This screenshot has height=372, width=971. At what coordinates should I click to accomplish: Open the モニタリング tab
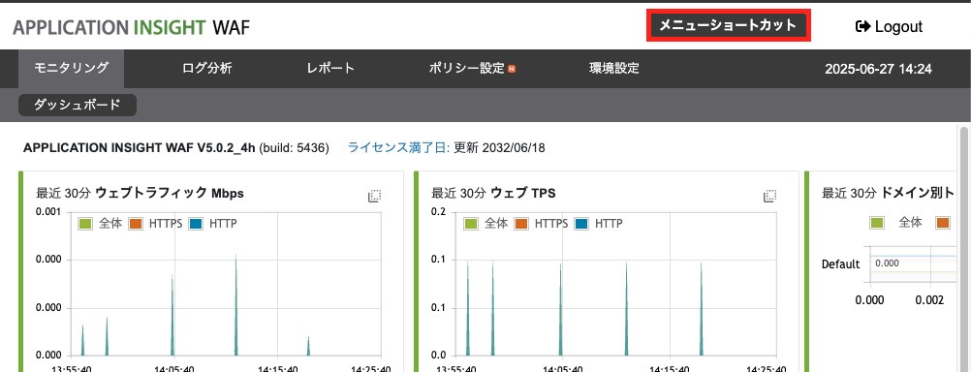click(x=71, y=68)
